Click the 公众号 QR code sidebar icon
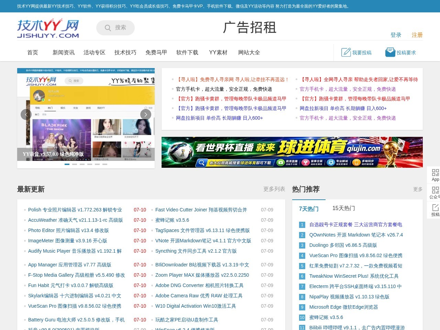The height and width of the screenshot is (330, 440). [435, 190]
